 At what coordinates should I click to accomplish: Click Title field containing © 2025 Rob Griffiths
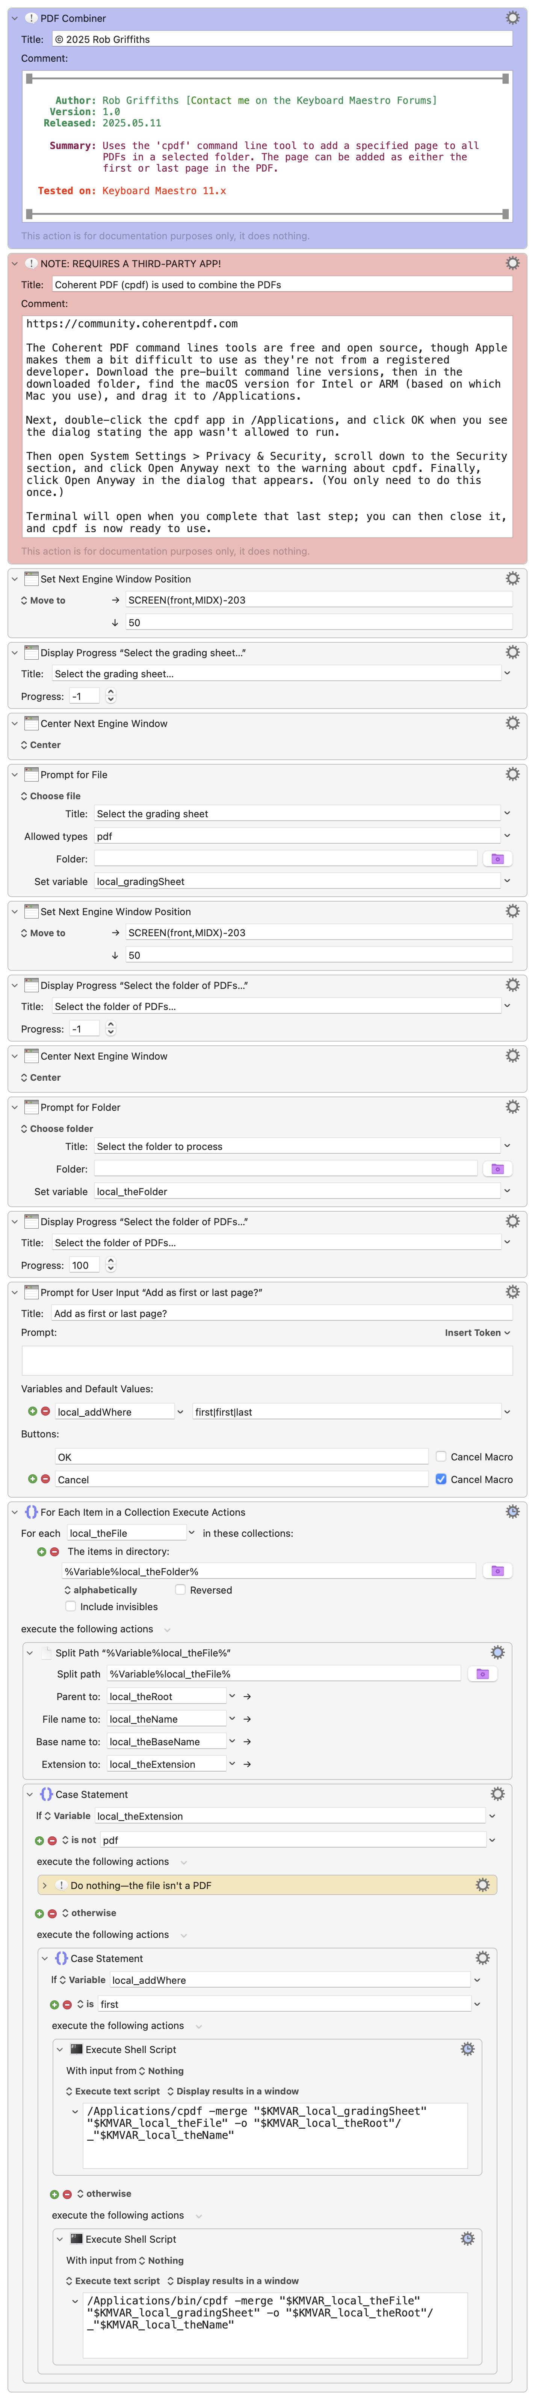tap(282, 39)
